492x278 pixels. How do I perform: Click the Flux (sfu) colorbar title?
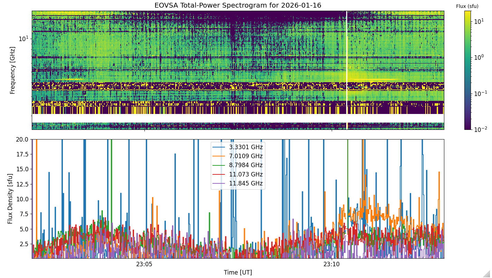467,6
